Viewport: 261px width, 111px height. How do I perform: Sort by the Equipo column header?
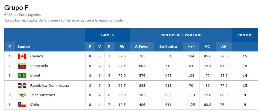tap(24, 47)
